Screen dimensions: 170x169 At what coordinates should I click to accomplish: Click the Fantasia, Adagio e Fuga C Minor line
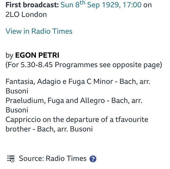78,81
